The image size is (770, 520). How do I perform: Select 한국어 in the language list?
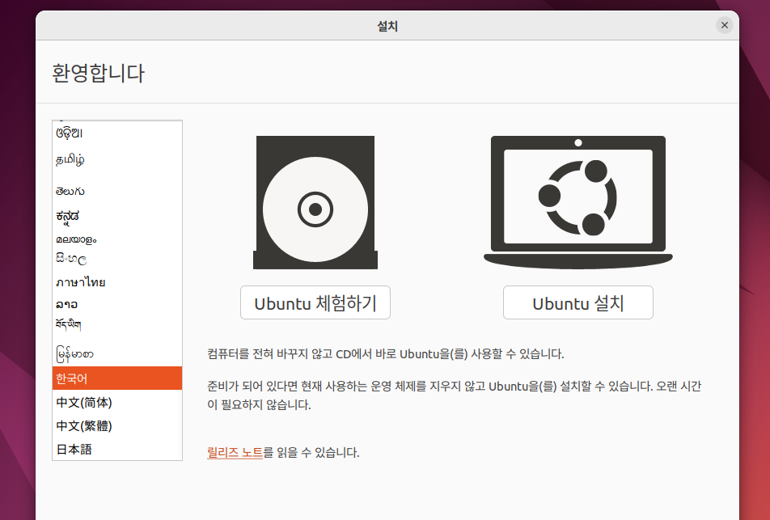pyautogui.click(x=116, y=378)
